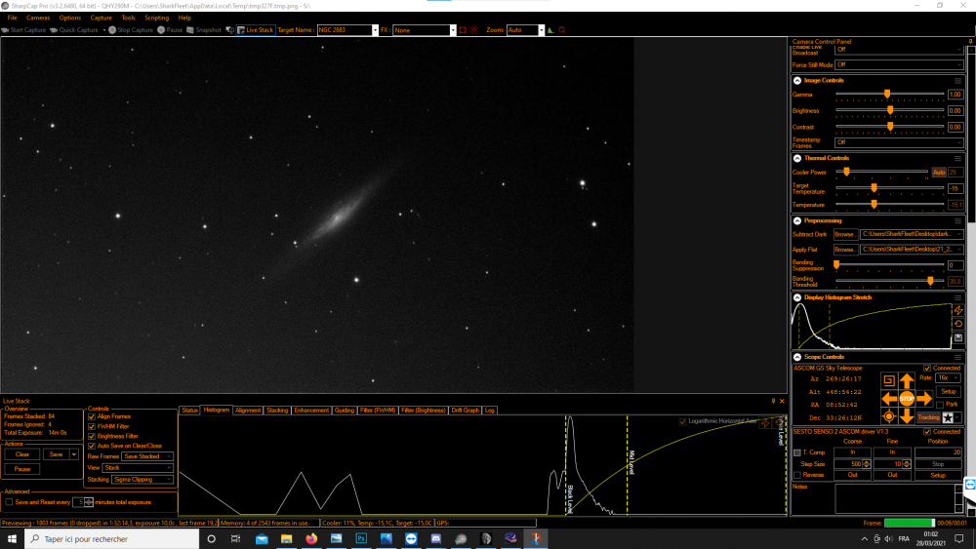Click the scope move down arrow

pyautogui.click(x=907, y=416)
